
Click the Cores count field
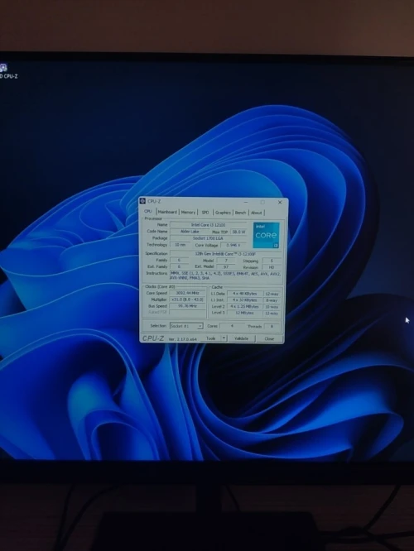(232, 326)
